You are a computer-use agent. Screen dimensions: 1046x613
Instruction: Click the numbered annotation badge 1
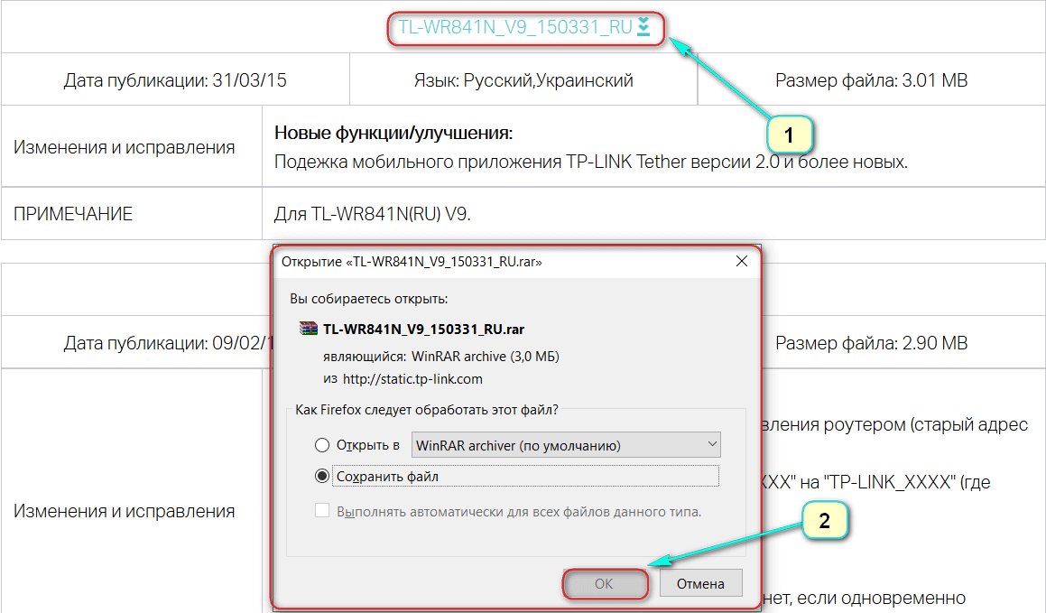[790, 136]
